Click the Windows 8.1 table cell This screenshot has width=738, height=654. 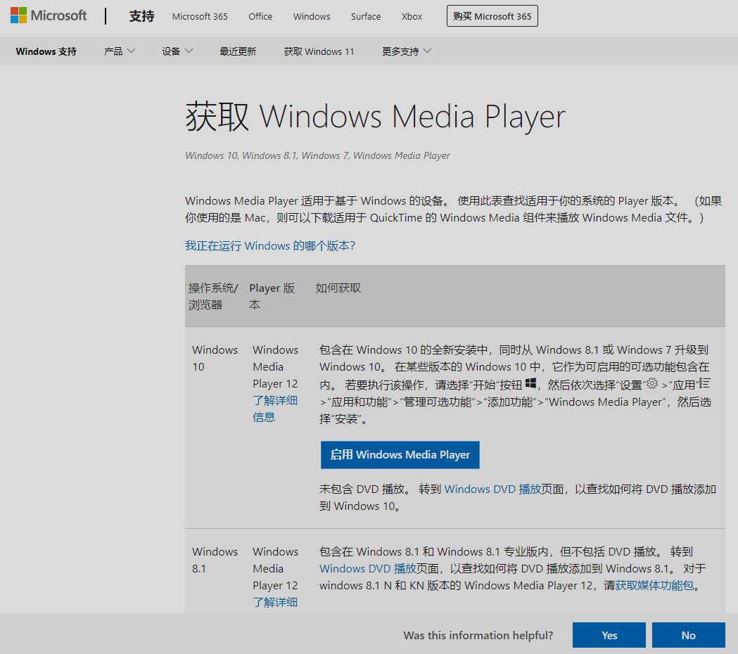coord(215,560)
